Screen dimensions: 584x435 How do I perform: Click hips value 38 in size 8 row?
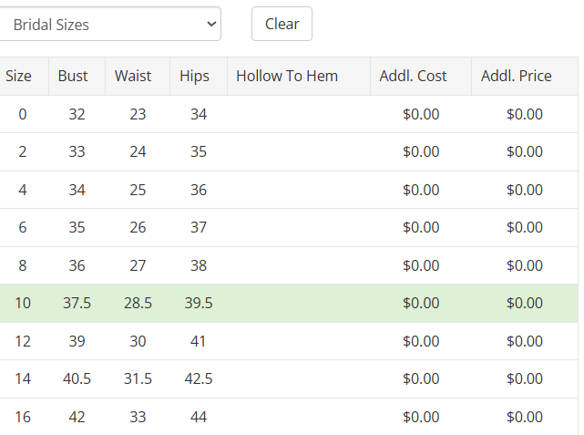[199, 265]
